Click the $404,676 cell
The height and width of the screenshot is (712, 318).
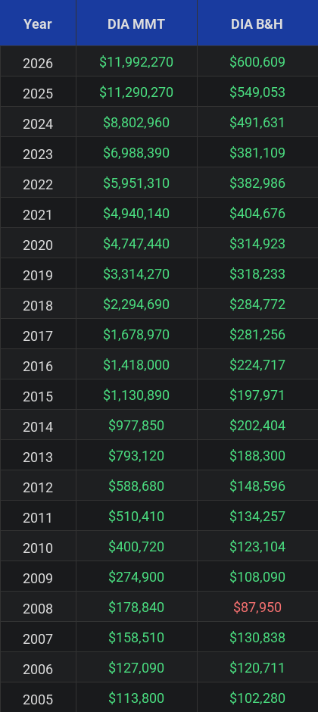[x=257, y=214]
